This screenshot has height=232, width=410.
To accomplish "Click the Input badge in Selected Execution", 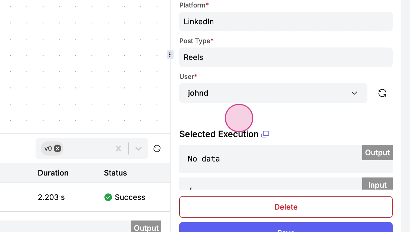I will [x=377, y=185].
